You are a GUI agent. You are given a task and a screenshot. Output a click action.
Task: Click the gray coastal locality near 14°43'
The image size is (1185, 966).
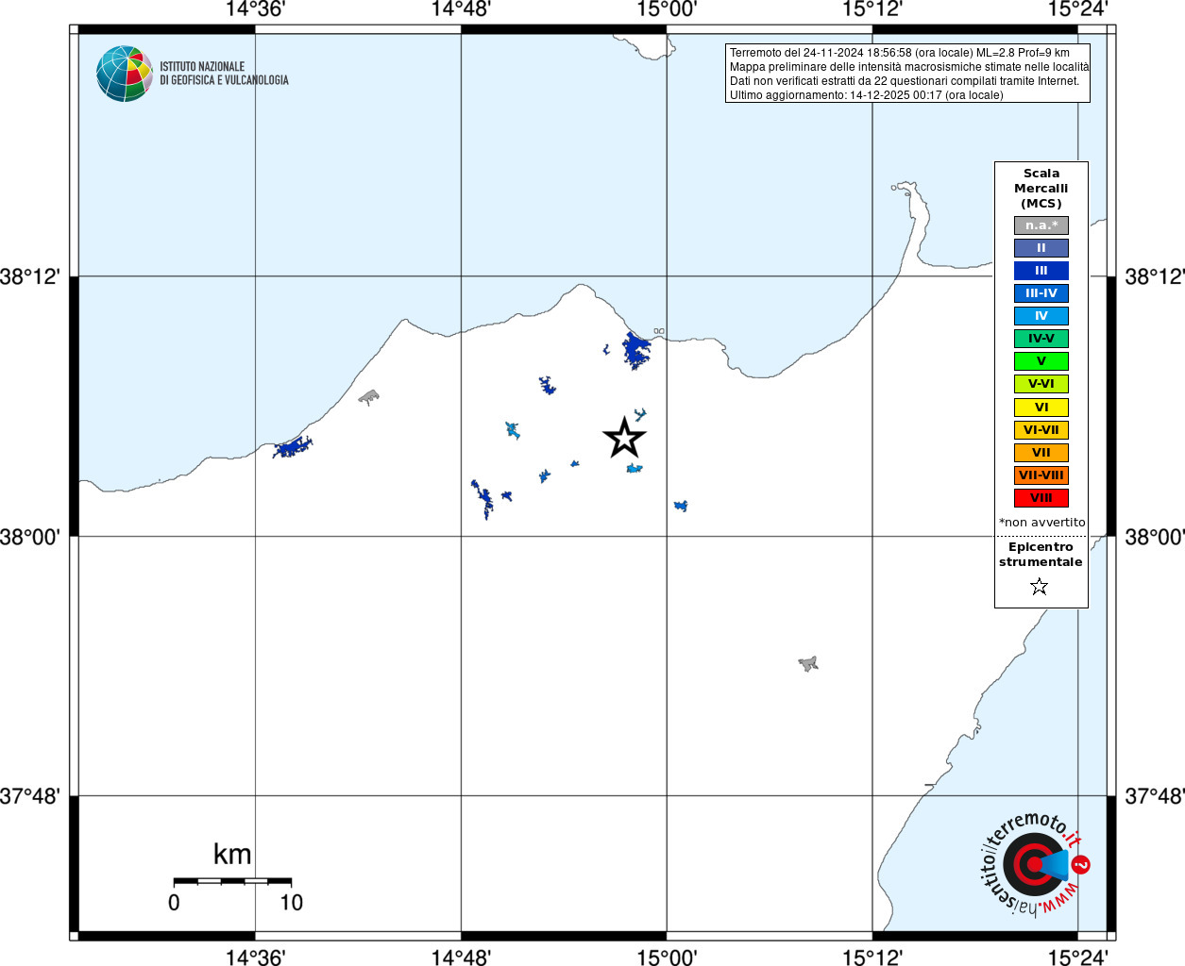(369, 397)
